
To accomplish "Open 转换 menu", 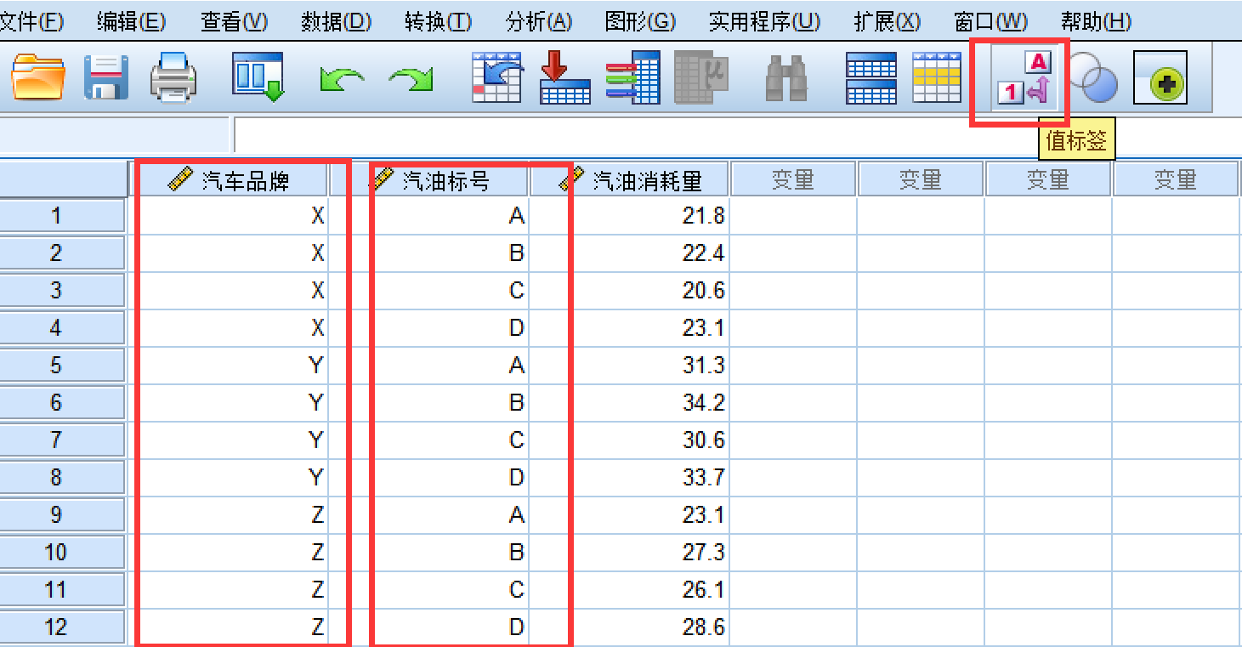I will pyautogui.click(x=438, y=22).
